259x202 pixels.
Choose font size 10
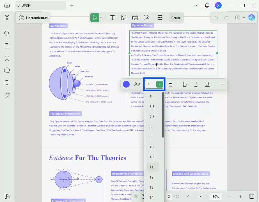153,147
